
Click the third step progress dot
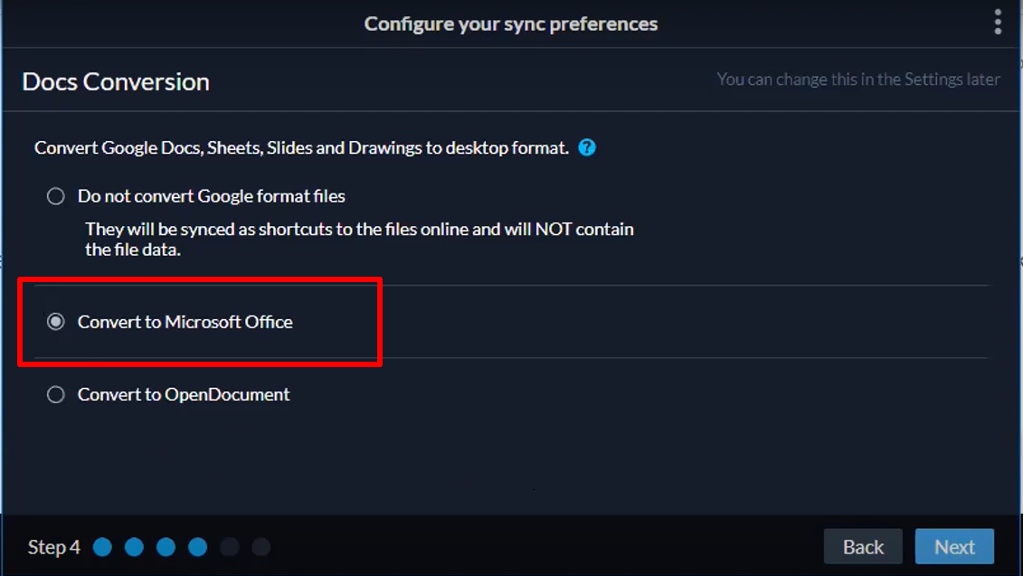(x=166, y=547)
